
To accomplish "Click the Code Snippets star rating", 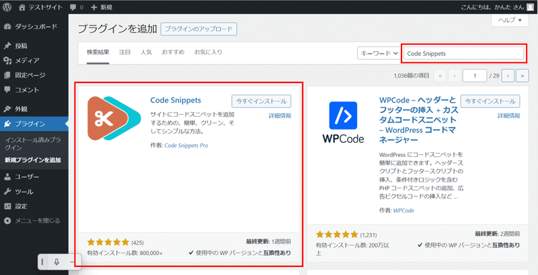I will [108, 243].
